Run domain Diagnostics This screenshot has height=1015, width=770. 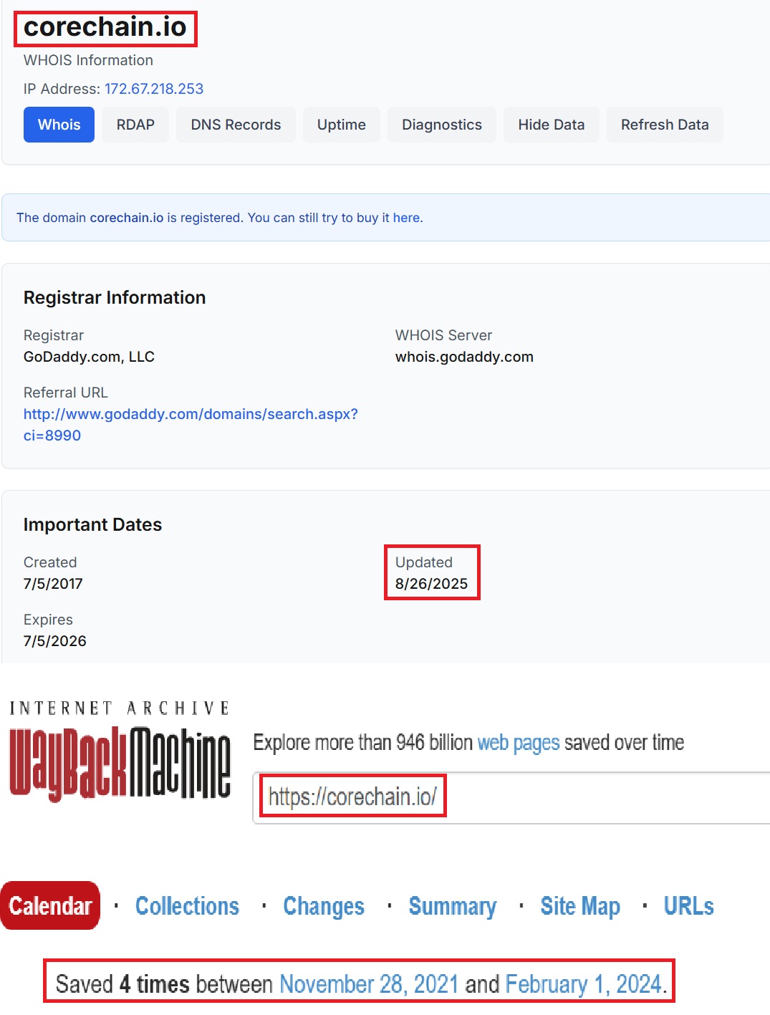tap(441, 124)
